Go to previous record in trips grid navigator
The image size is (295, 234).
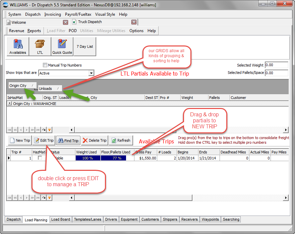click(21, 198)
